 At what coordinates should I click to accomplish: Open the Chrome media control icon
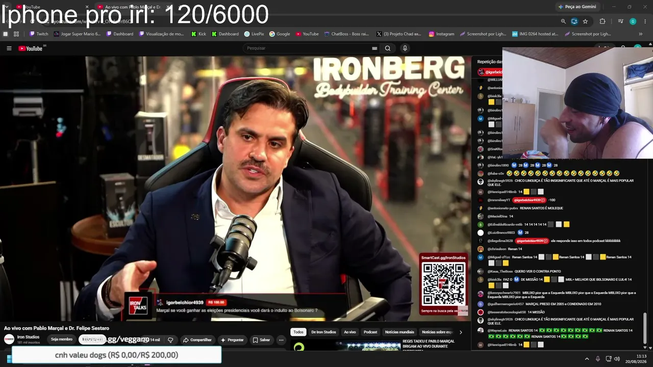[x=620, y=21]
